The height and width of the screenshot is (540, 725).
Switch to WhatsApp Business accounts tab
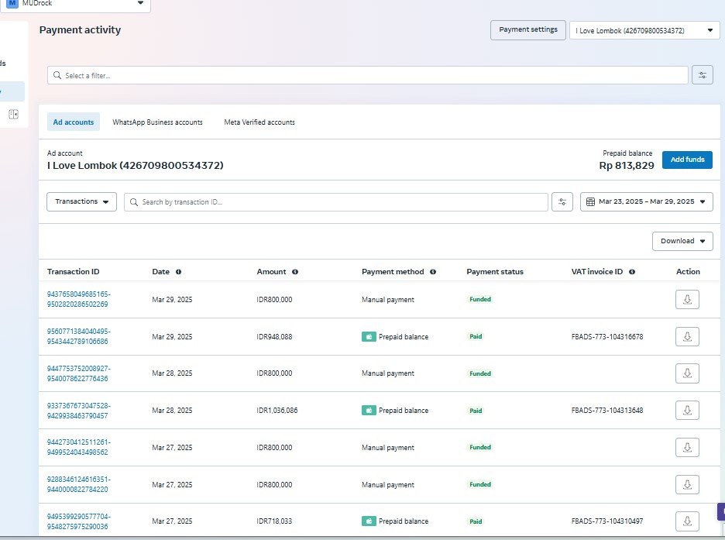tap(157, 122)
